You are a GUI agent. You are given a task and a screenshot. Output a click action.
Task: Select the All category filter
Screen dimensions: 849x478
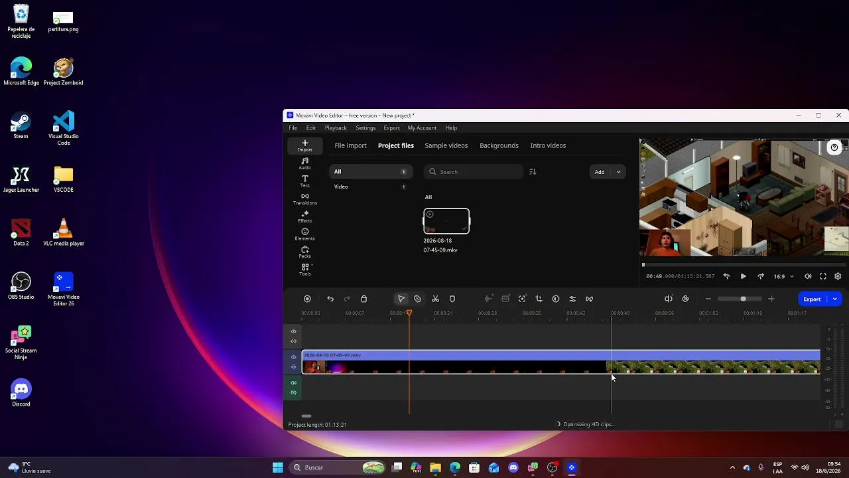coord(371,172)
